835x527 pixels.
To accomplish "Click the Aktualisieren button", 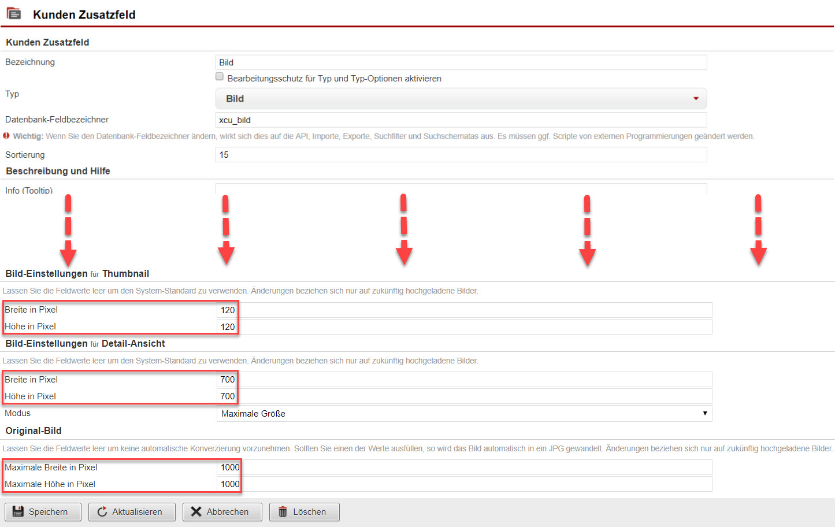I will tap(132, 512).
